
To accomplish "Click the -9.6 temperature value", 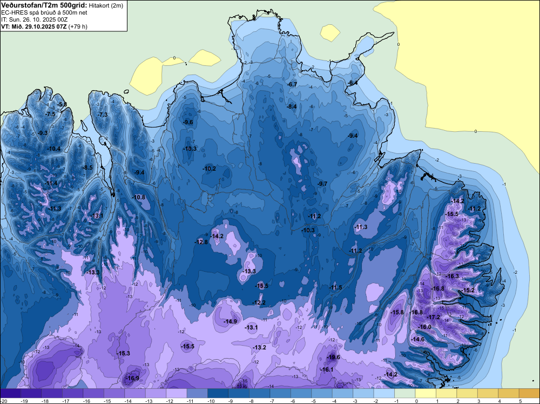I will tap(188, 122).
